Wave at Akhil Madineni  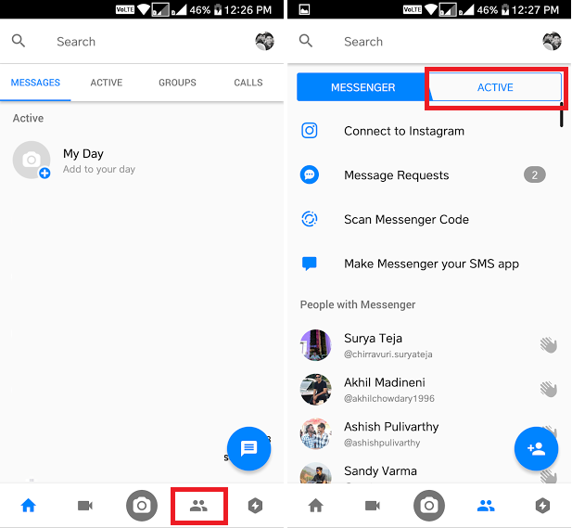coord(549,389)
